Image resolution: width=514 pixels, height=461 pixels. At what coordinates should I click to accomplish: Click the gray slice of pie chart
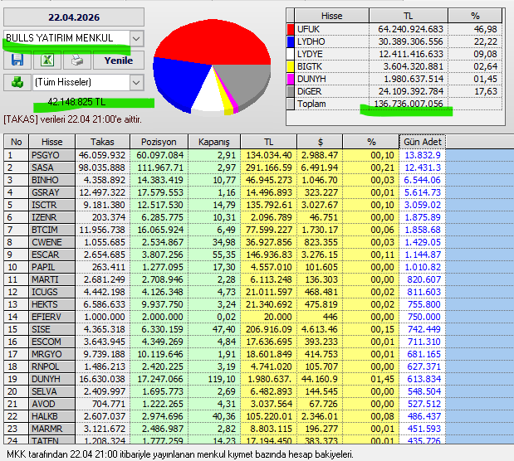246,84
